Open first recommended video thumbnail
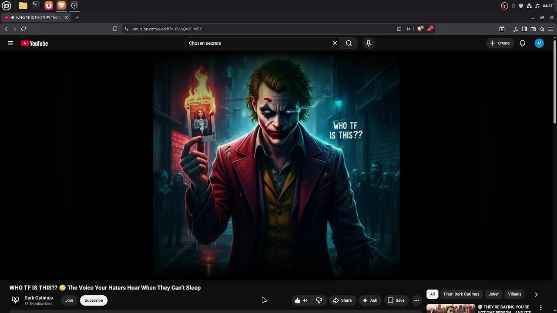Image resolution: width=557 pixels, height=313 pixels. click(x=450, y=309)
